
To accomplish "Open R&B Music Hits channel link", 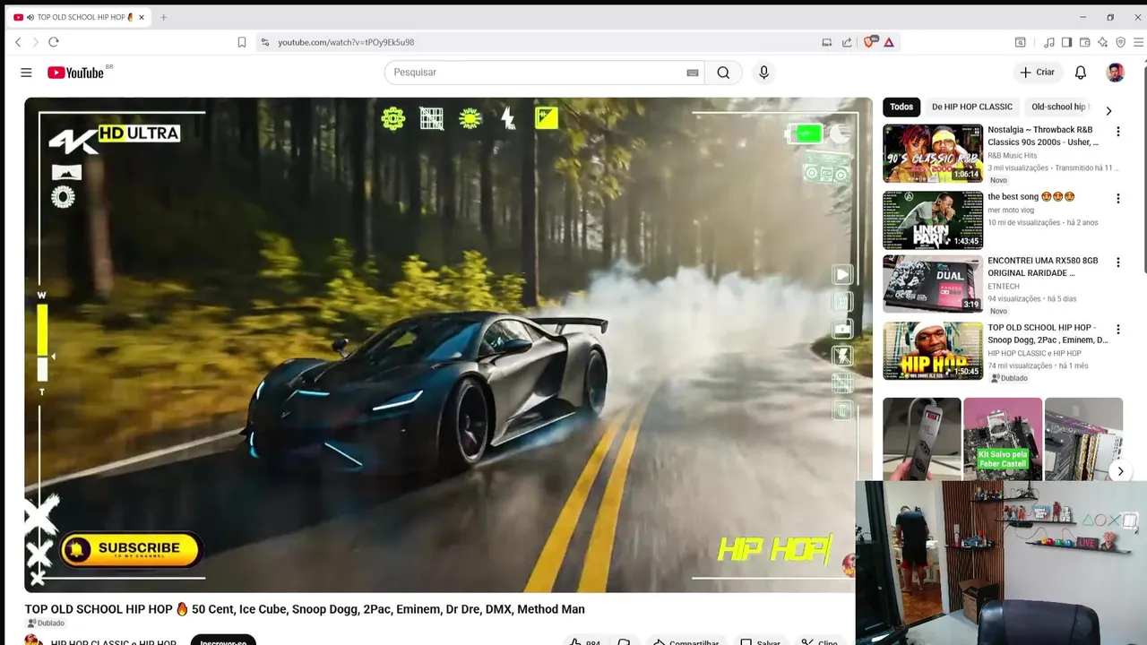I will click(1012, 156).
